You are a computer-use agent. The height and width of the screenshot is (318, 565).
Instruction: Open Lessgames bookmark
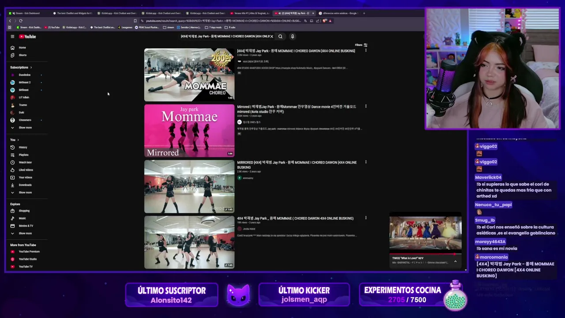coord(125,27)
